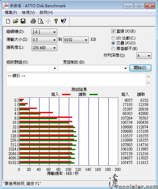Click inside the description text area
This screenshot has width=158, height=189.
(76, 80)
